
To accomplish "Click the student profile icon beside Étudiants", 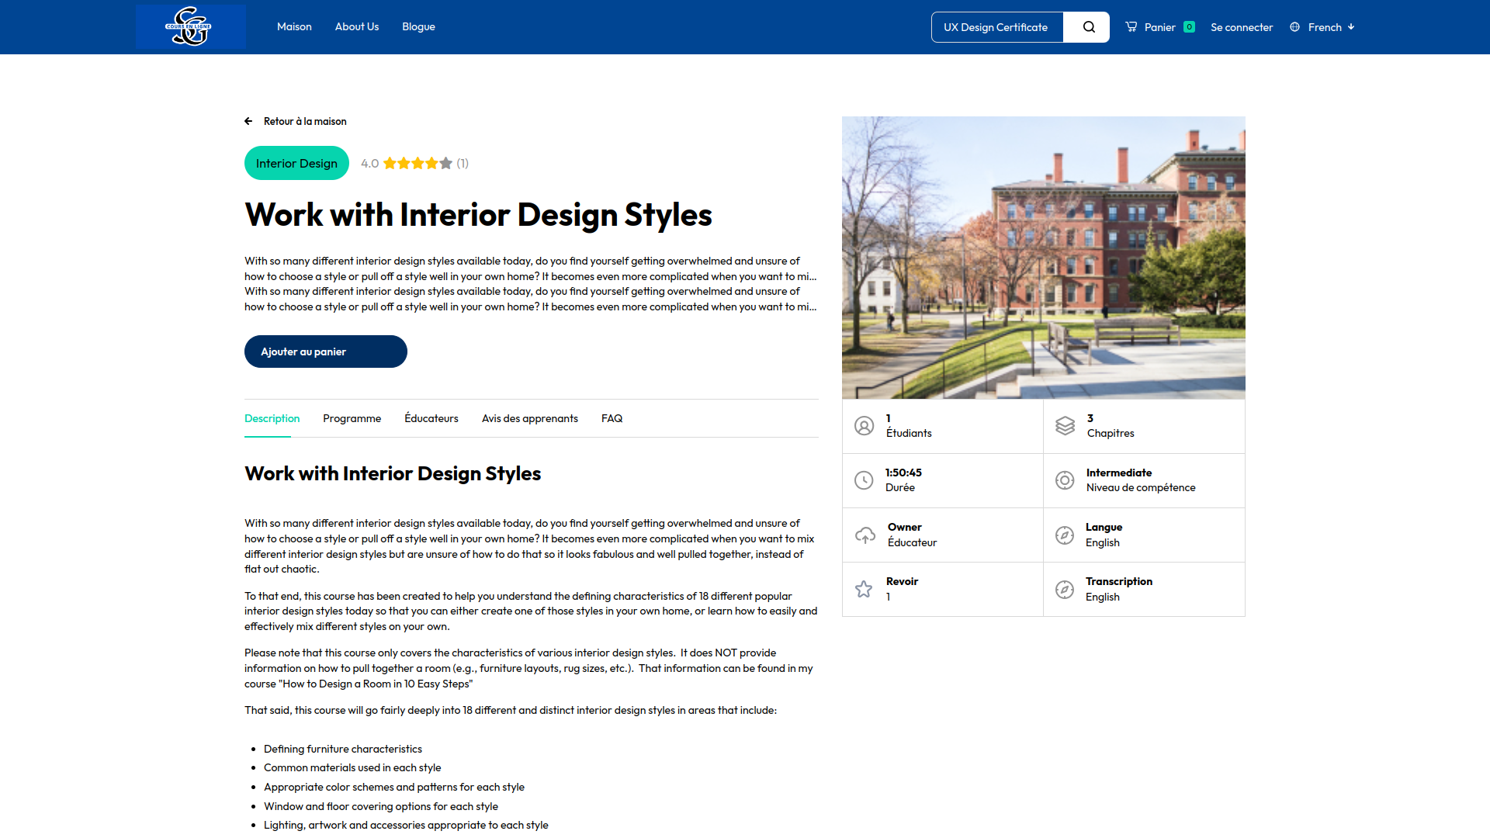I will pos(864,426).
